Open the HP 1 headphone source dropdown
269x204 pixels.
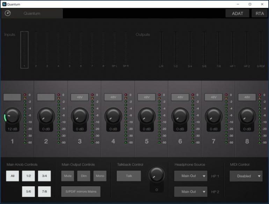(x=191, y=176)
